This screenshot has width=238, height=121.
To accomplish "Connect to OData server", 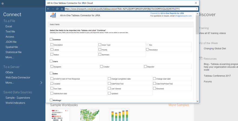I will (9, 72).
